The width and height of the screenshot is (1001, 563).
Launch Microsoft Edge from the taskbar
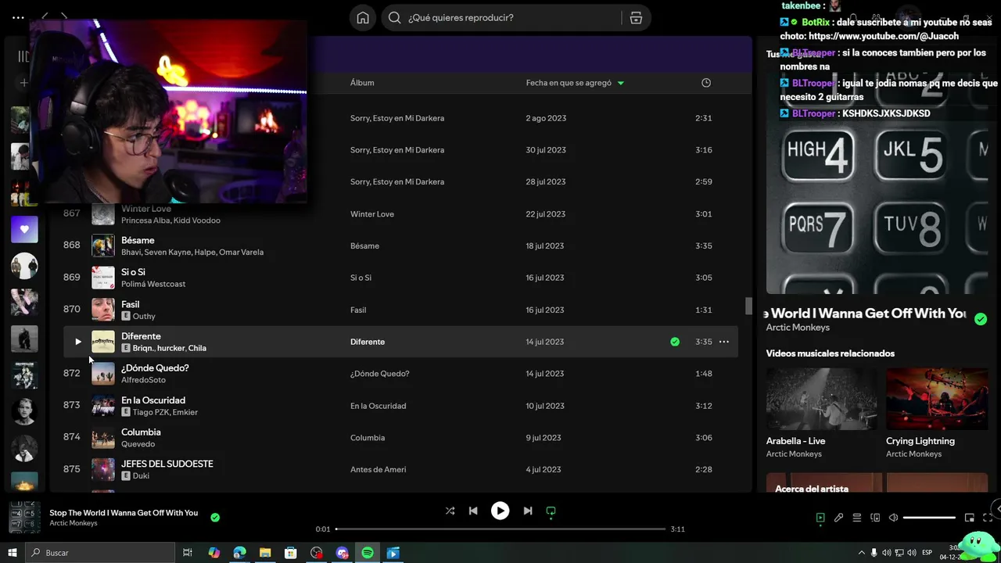[x=239, y=553]
